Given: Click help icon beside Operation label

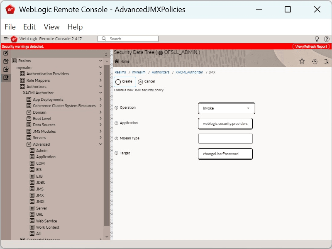Looking at the screenshot, I should tap(116, 108).
